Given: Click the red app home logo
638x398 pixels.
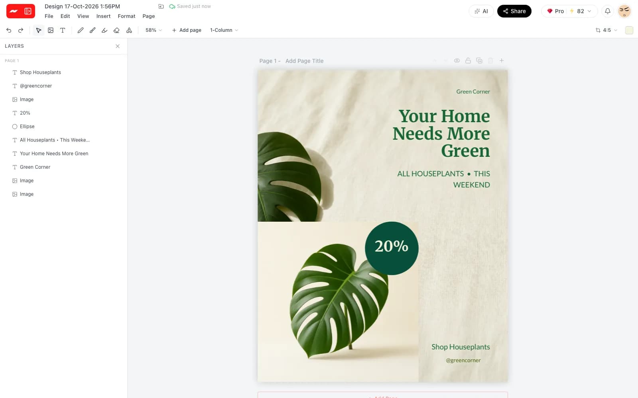Looking at the screenshot, I should click(14, 11).
